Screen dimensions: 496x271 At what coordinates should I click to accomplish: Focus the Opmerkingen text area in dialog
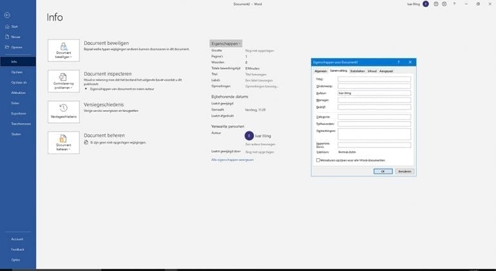point(374,134)
